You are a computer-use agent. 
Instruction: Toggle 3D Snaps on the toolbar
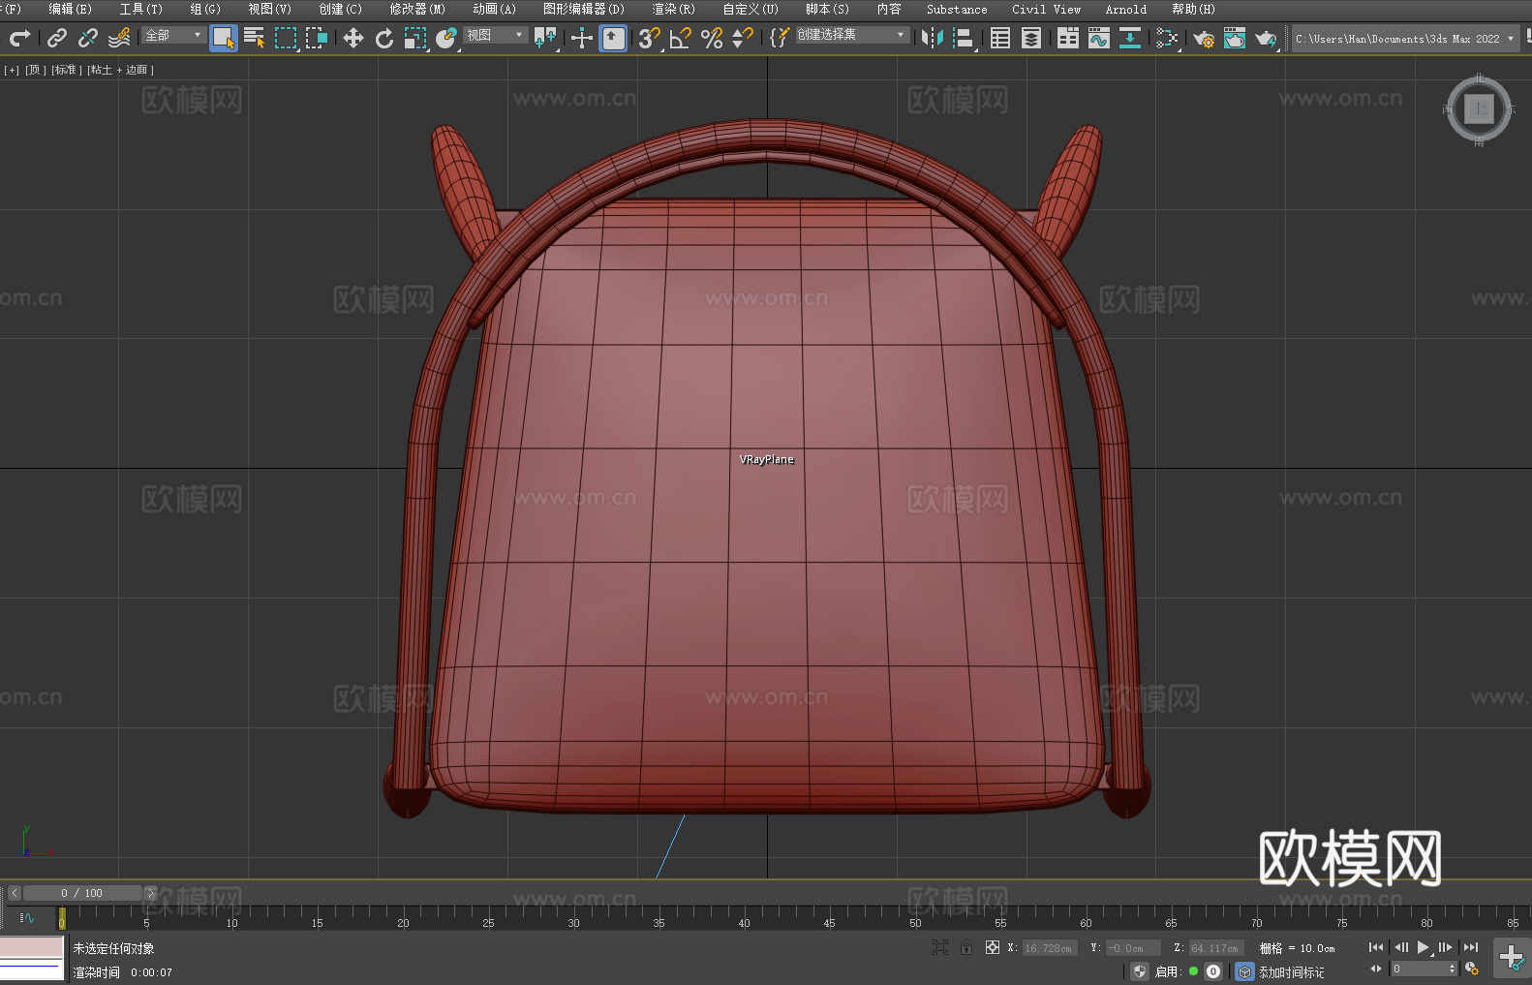[649, 38]
